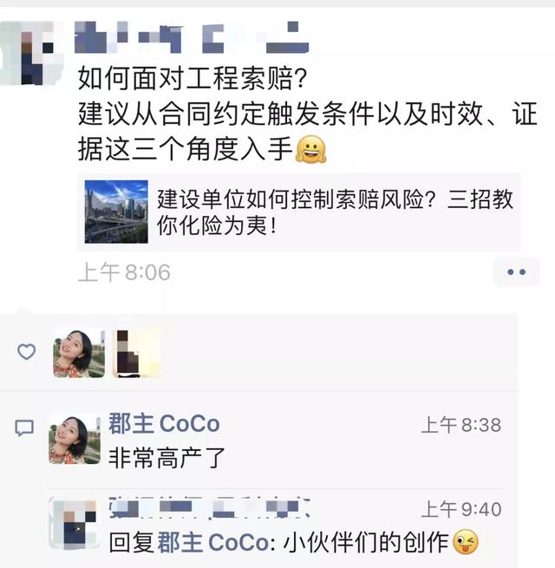Open first liker's avatar in likes row

tap(79, 352)
